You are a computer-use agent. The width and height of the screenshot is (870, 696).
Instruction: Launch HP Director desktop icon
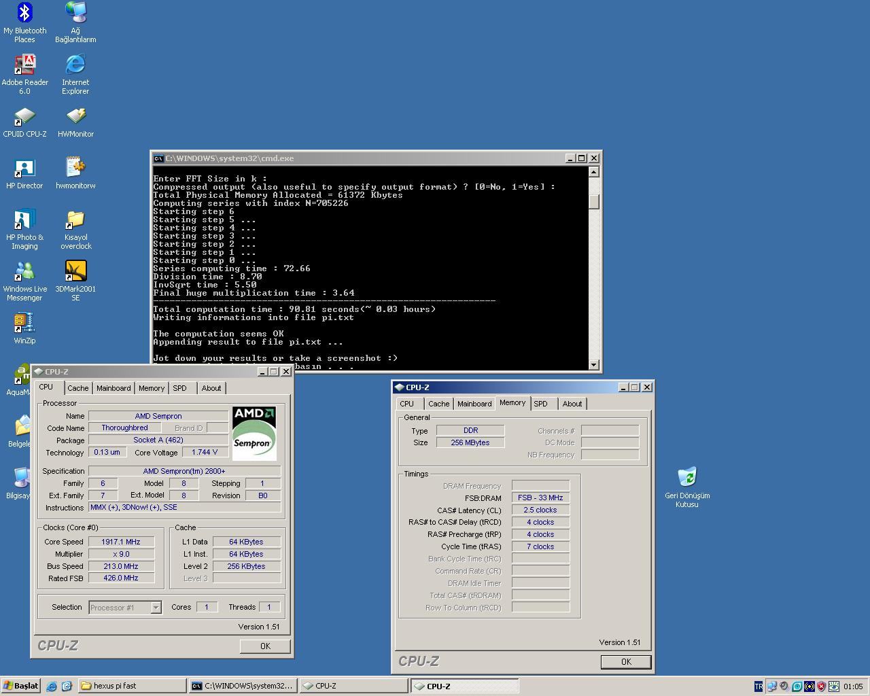[x=24, y=173]
